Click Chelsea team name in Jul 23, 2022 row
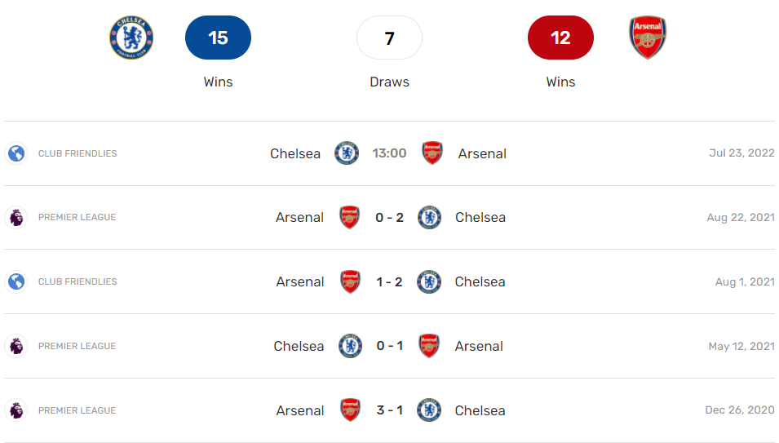 click(295, 153)
